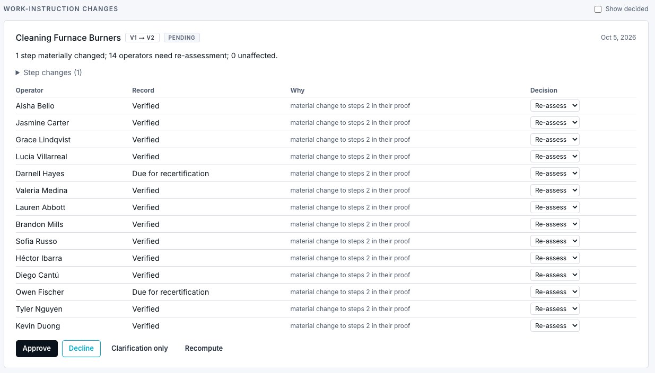This screenshot has height=373, width=655.
Task: Click the Operator column header
Action: [30, 90]
